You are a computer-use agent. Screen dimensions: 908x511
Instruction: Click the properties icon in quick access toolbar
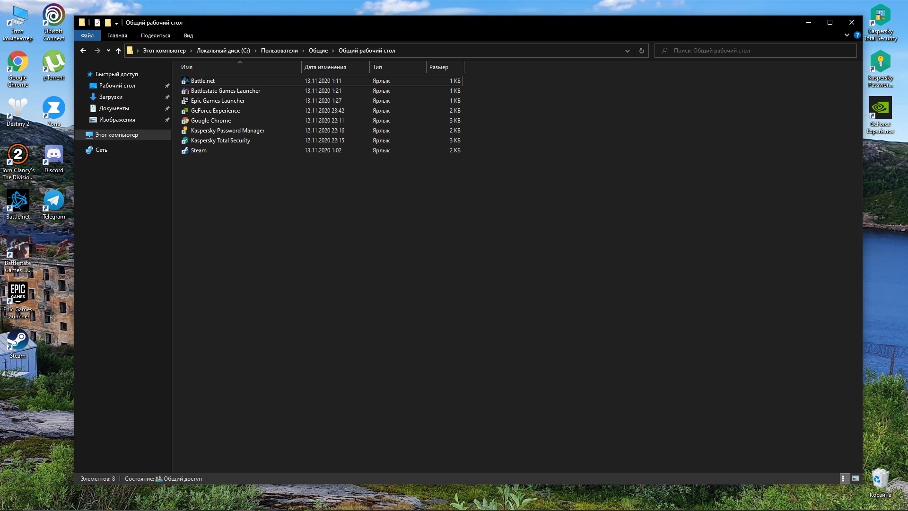pyautogui.click(x=97, y=22)
